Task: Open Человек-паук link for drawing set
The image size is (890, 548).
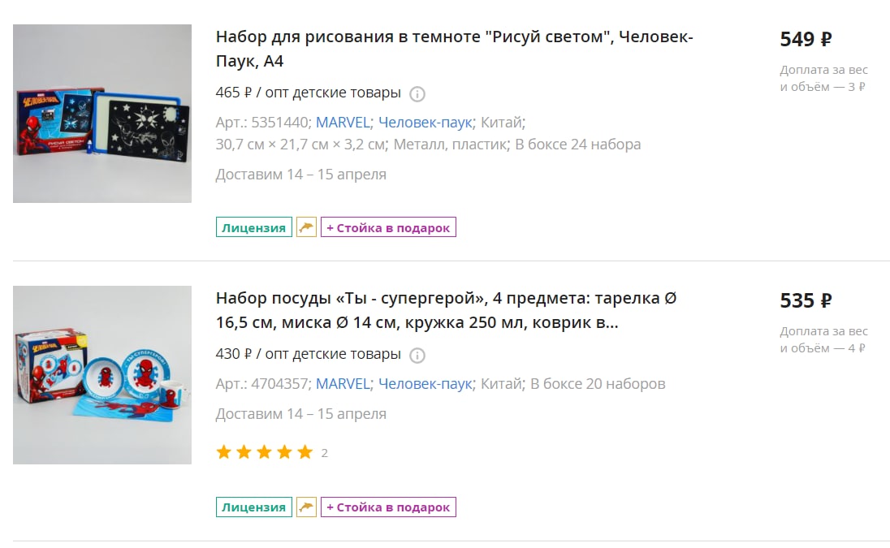Action: click(426, 123)
